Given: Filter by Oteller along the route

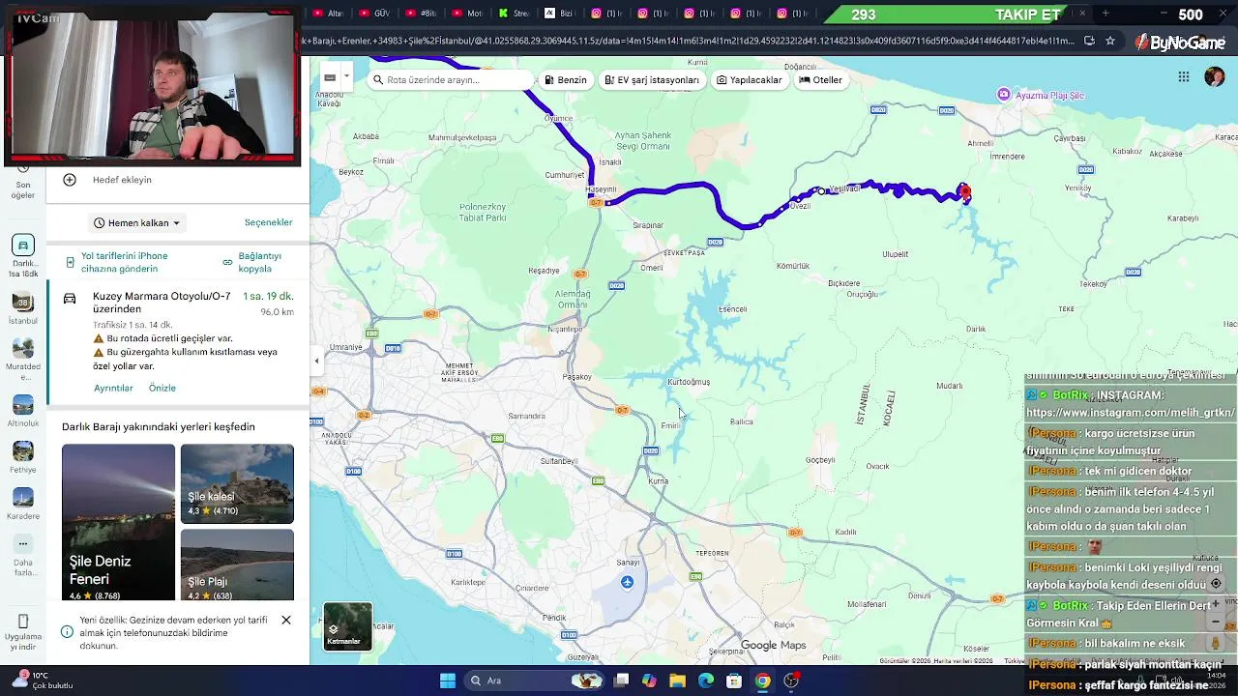Looking at the screenshot, I should click(821, 80).
